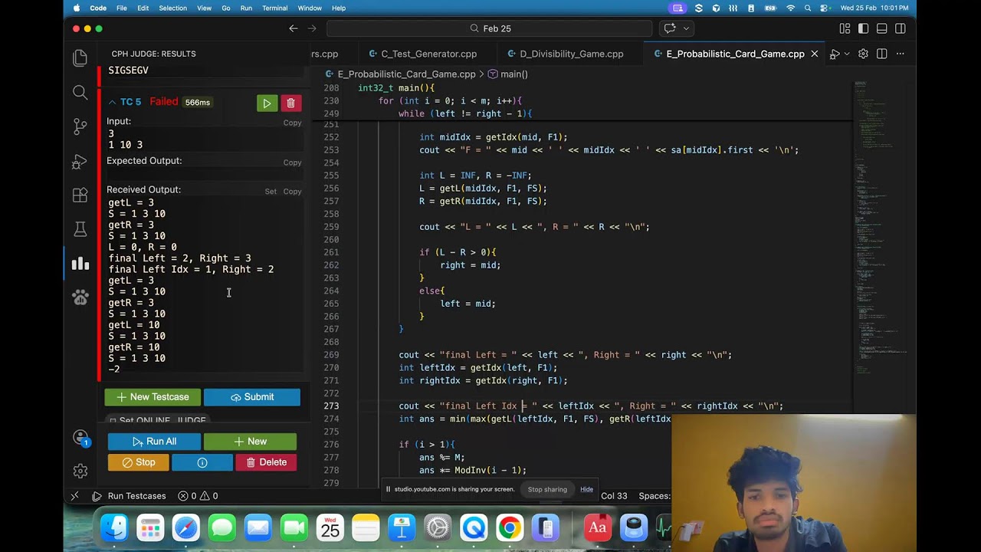The height and width of the screenshot is (552, 981).
Task: Open the Copilot chat icon in the title bar
Action: point(670,28)
